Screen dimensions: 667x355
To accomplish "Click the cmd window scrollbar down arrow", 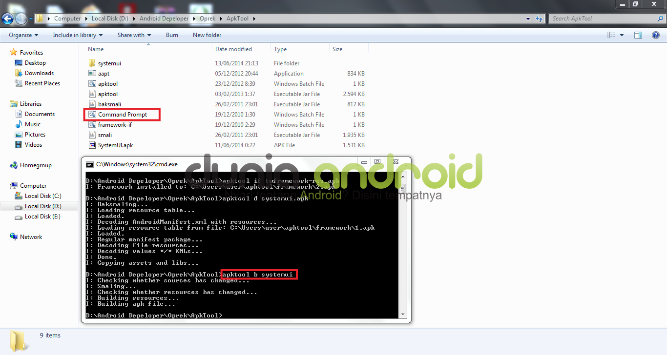I will [402, 314].
